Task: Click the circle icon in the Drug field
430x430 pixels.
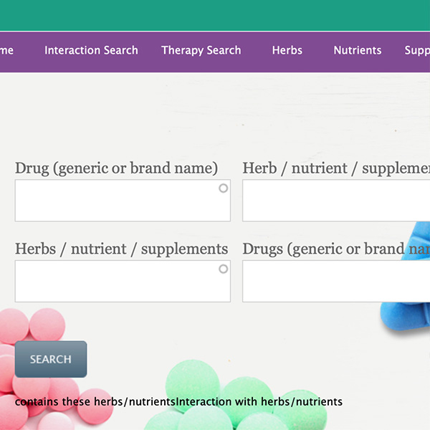Action: (223, 188)
